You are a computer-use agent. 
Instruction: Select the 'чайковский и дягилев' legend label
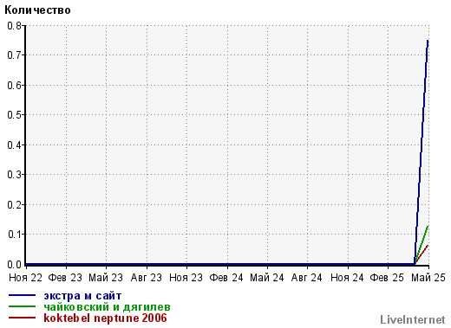[x=107, y=307]
